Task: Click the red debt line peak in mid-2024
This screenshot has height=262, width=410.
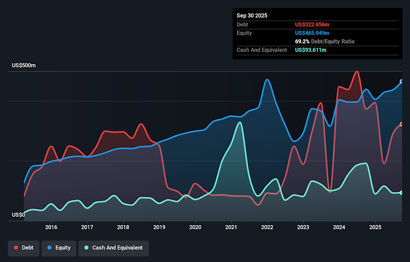Action: [x=357, y=72]
